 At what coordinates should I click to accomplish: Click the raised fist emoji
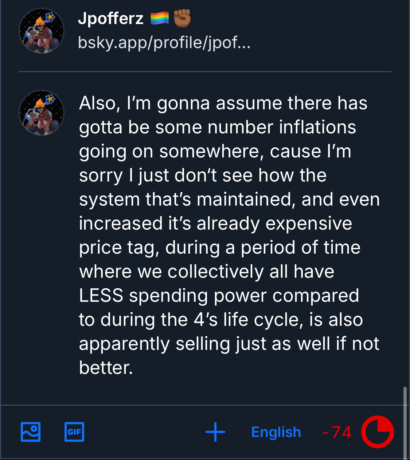point(182,18)
